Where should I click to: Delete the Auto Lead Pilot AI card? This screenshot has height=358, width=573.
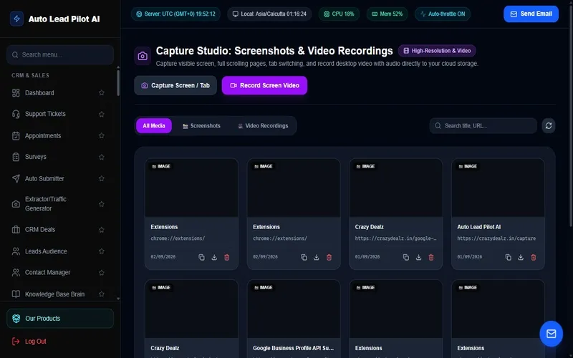[534, 257]
